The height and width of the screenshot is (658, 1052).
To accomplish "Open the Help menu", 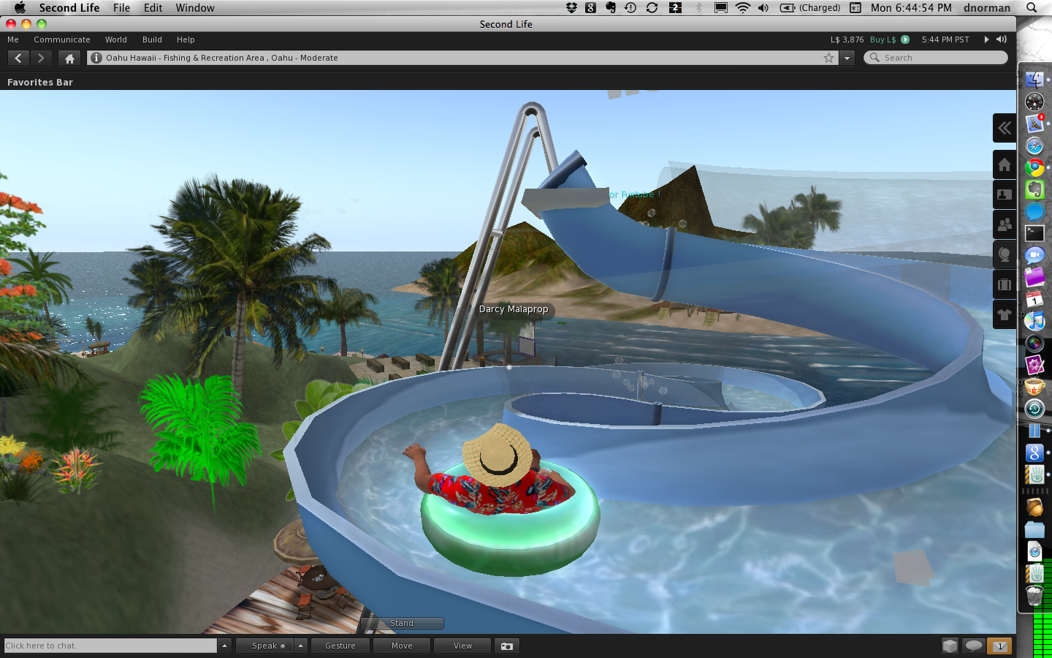I will pos(186,39).
